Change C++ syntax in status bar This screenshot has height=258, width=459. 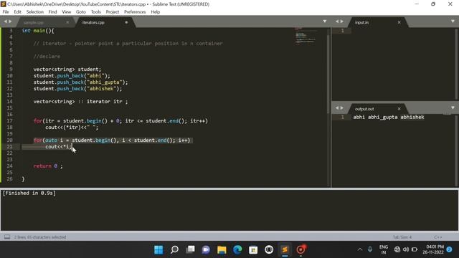point(438,237)
